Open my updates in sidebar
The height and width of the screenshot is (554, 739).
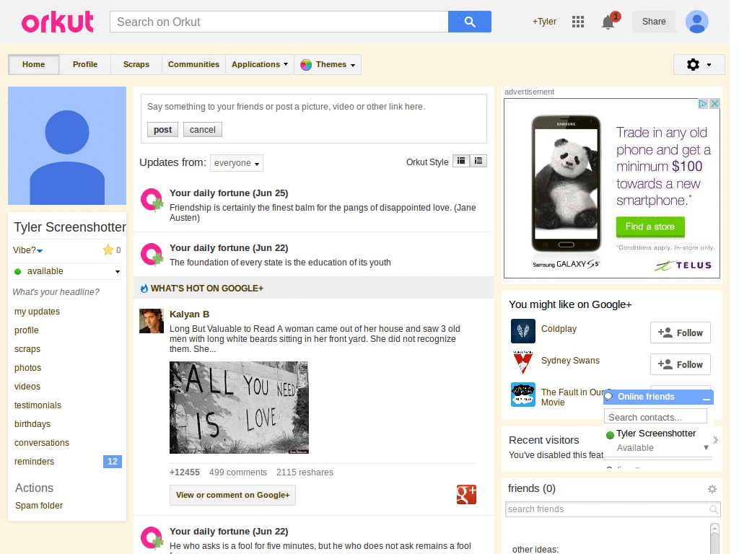pyautogui.click(x=38, y=312)
